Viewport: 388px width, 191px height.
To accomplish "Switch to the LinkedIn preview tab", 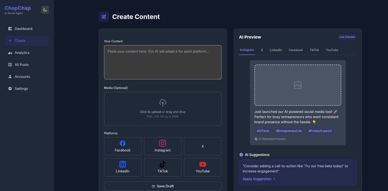I will (x=276, y=50).
